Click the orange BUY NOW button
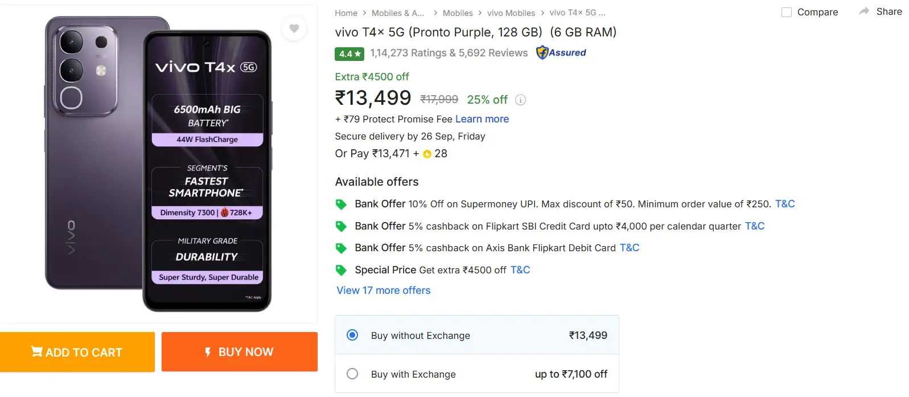The height and width of the screenshot is (397, 909). (x=240, y=351)
